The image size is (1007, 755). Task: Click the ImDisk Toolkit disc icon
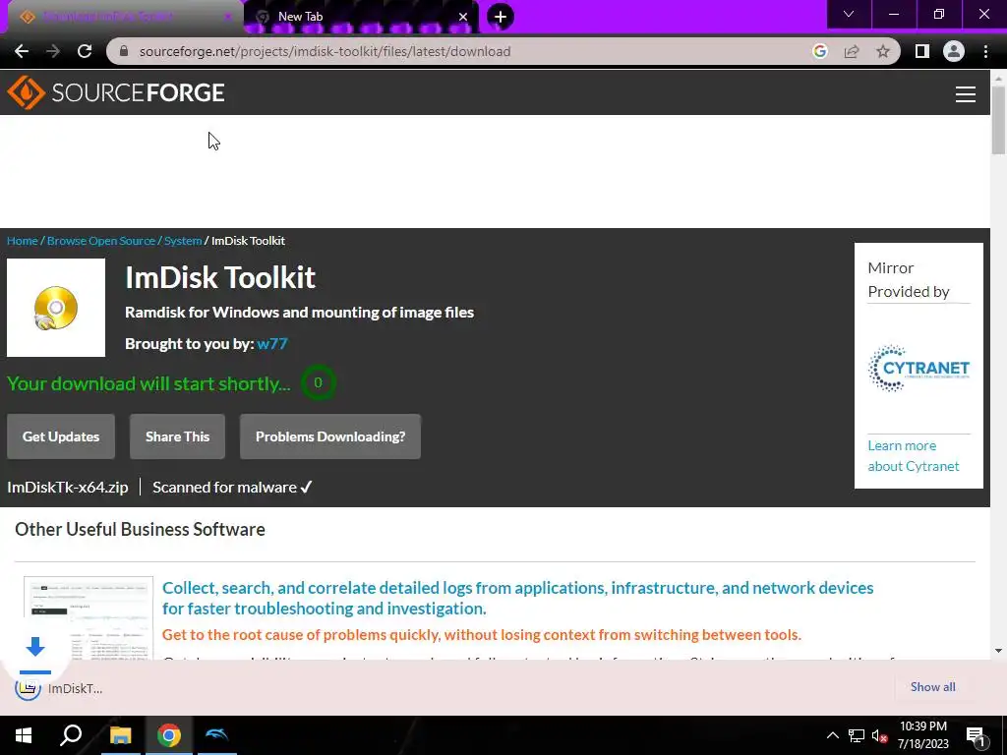56,308
